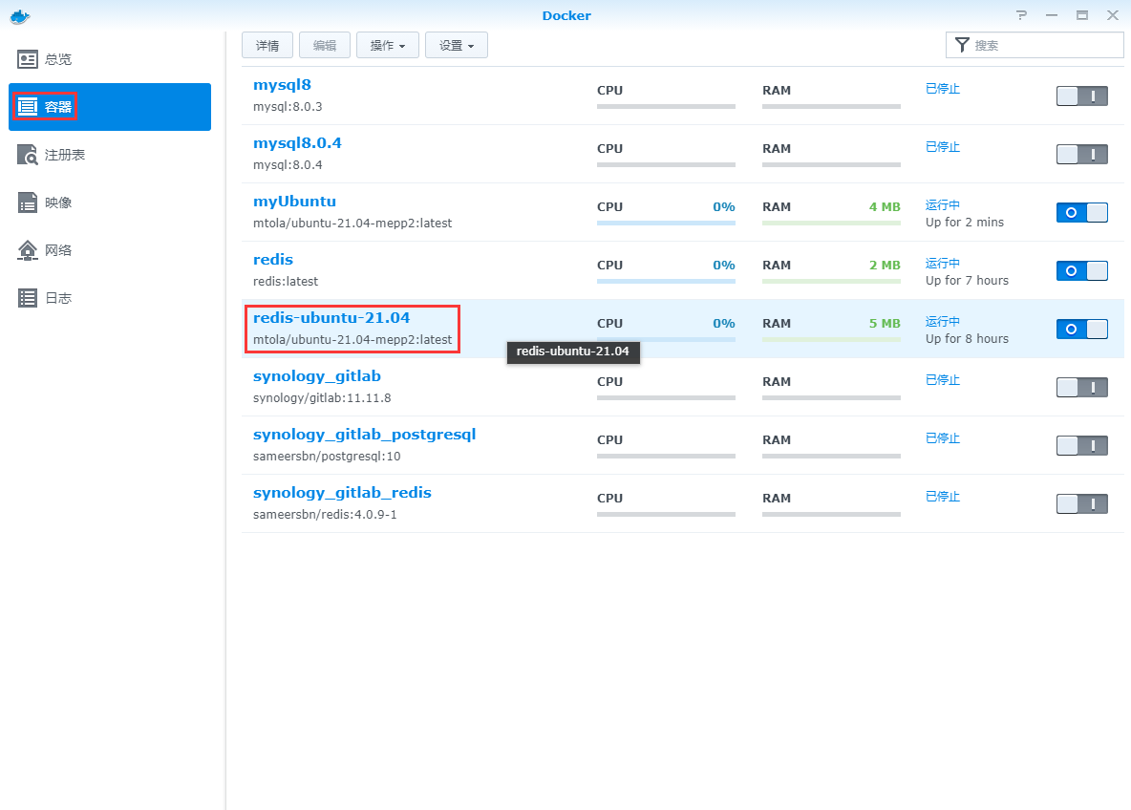Viewport: 1131px width, 810px height.
Task: Enable the synology_gitlab container switch
Action: pyautogui.click(x=1081, y=387)
